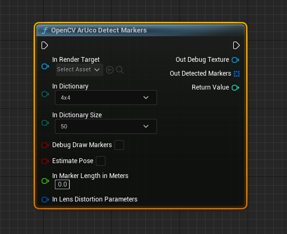Click the In Marker Length in Meters label
This screenshot has height=234, width=287.
tap(90, 176)
